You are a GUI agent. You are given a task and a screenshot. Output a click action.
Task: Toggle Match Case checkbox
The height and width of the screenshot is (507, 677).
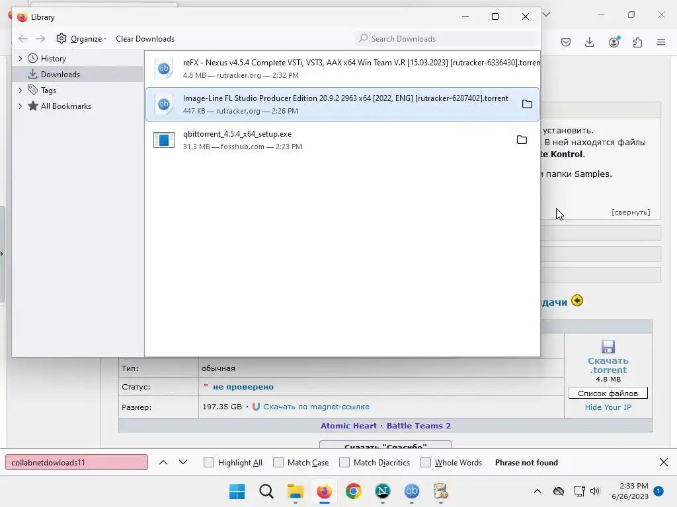coord(278,463)
